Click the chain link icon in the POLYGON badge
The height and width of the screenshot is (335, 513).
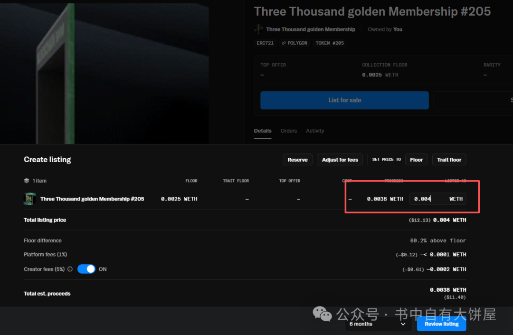coord(284,43)
